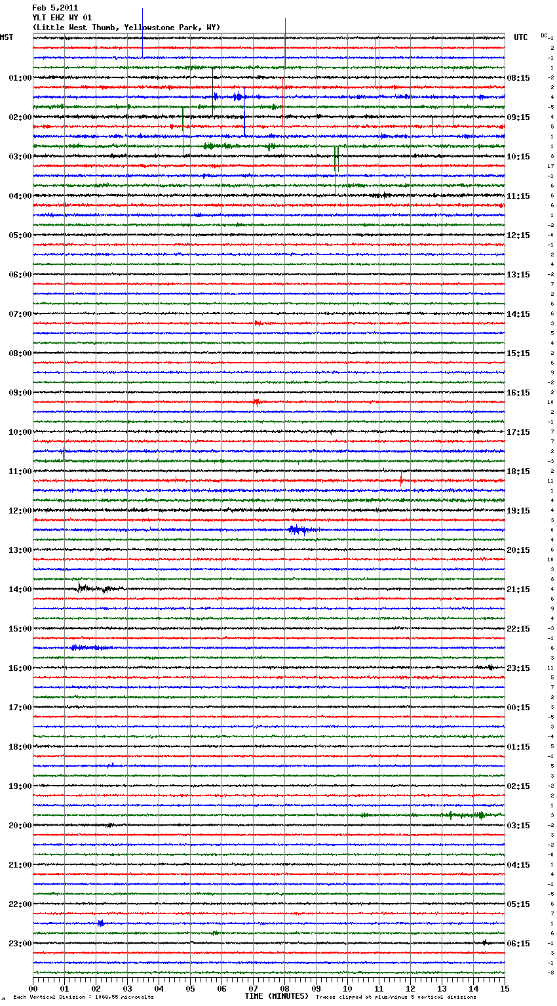Pick the 05:00 MST time label
The width and height of the screenshot is (557, 1006).
pos(20,235)
